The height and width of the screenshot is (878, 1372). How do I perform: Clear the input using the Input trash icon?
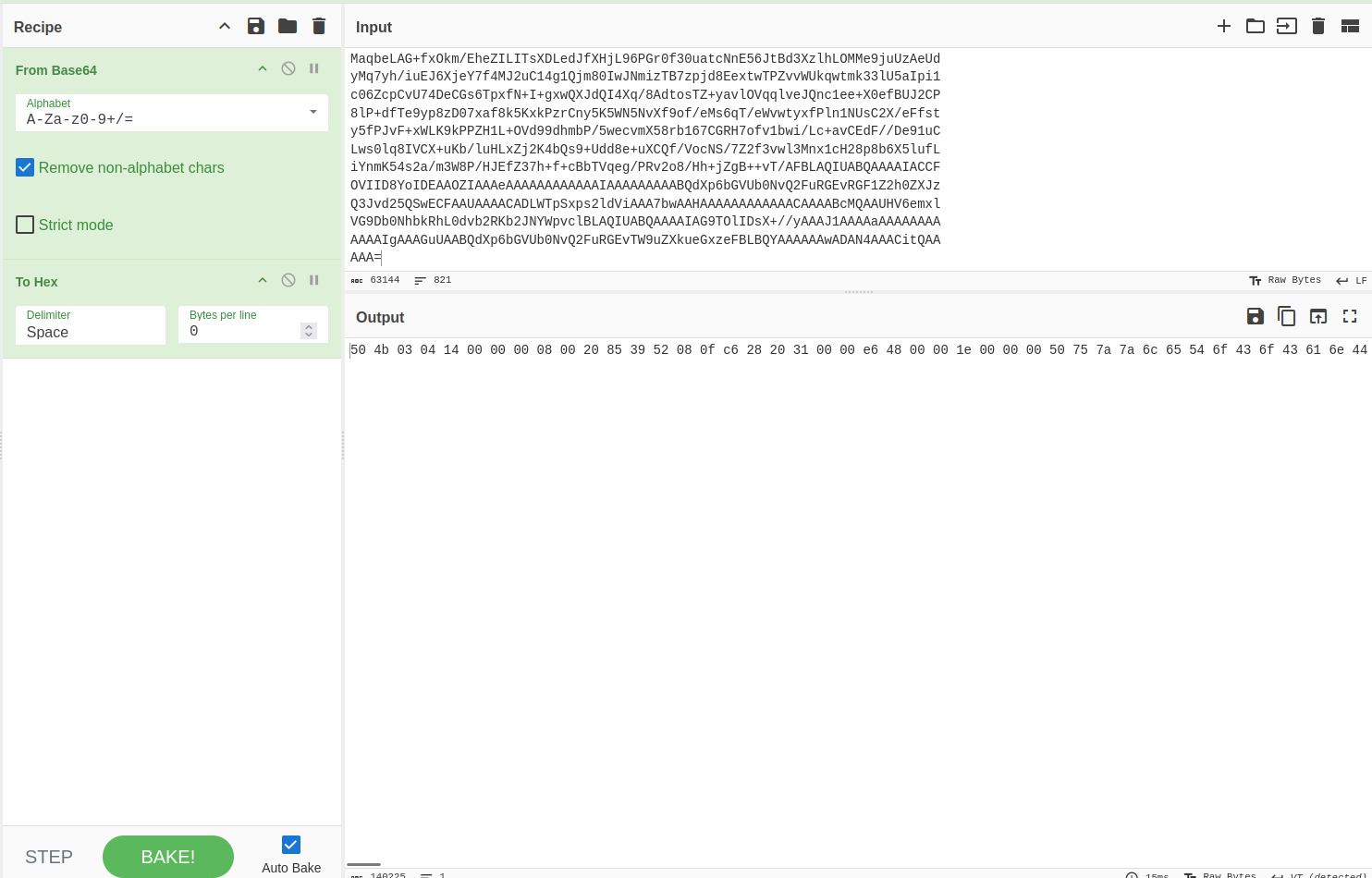click(1318, 26)
